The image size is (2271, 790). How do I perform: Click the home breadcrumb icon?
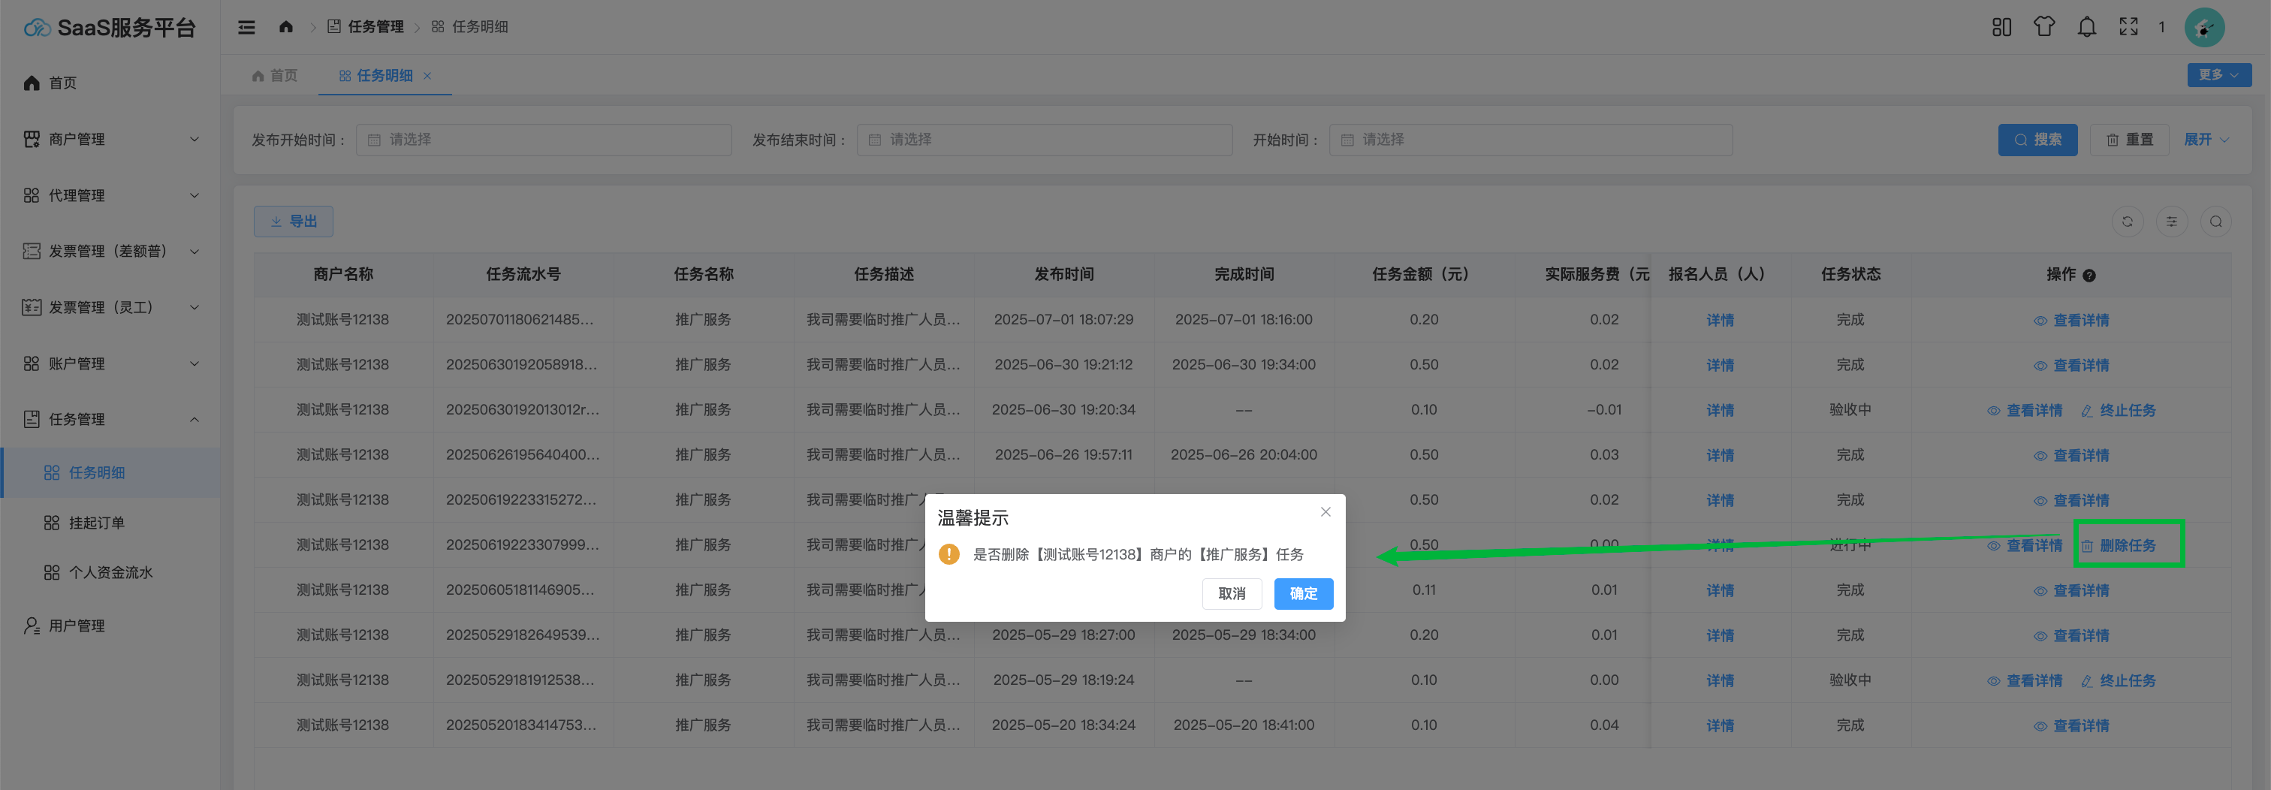(285, 27)
